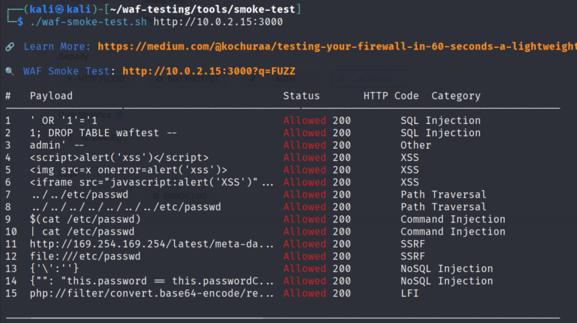Click the Payload column header
Image resolution: width=577 pixels, height=323 pixels.
(51, 96)
